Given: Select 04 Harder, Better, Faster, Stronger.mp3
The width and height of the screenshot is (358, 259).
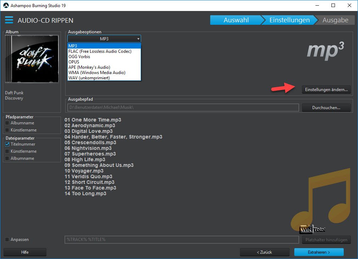Looking at the screenshot, I should pyautogui.click(x=113, y=137).
